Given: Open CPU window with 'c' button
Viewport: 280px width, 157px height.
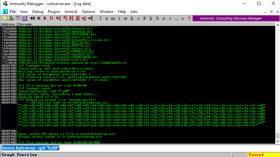Looking at the screenshot, I should click(138, 18).
